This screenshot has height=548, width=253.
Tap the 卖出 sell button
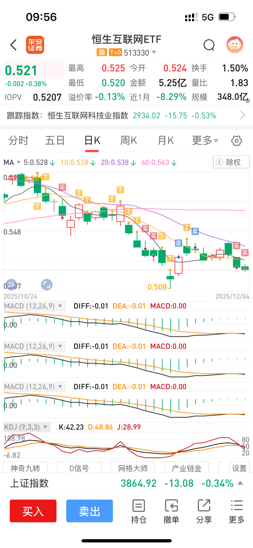point(90,511)
